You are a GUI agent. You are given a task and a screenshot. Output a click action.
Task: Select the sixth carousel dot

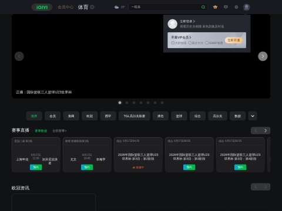coord(155,103)
